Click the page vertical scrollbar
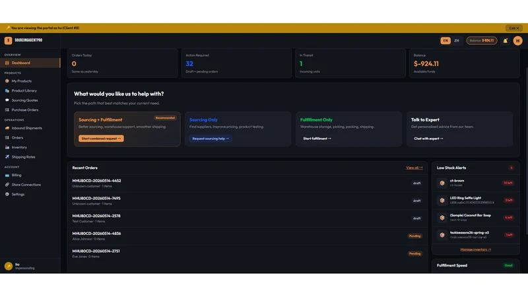 coord(526,150)
